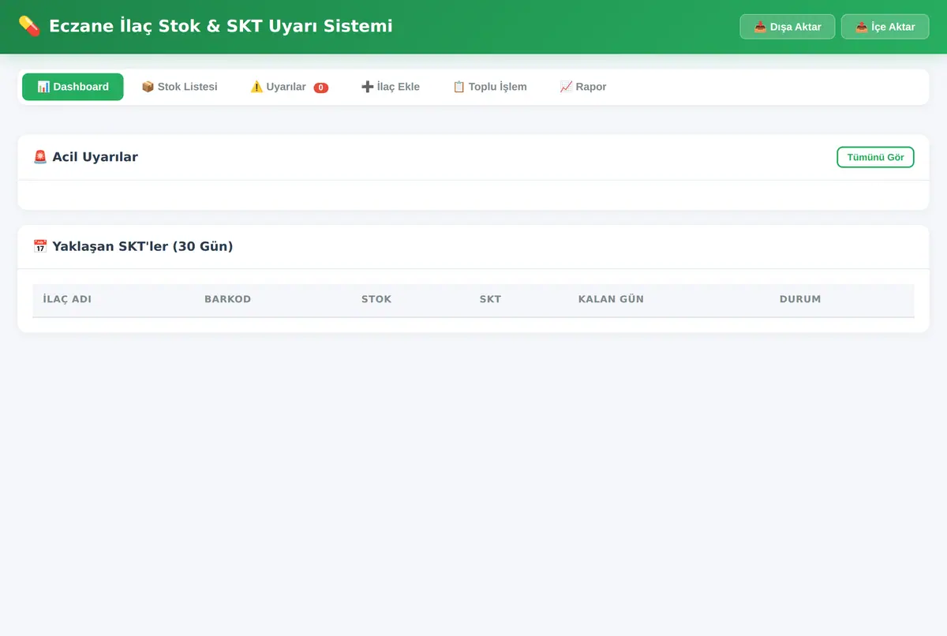Click the Tümünü Gör button
Viewport: 947px width, 636px height.
coord(875,157)
